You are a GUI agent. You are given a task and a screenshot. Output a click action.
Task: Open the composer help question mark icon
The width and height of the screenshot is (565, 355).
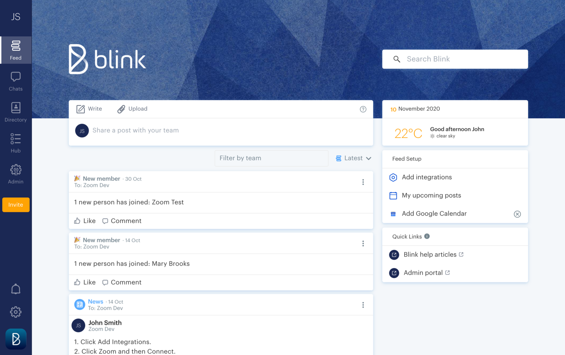pos(363,109)
